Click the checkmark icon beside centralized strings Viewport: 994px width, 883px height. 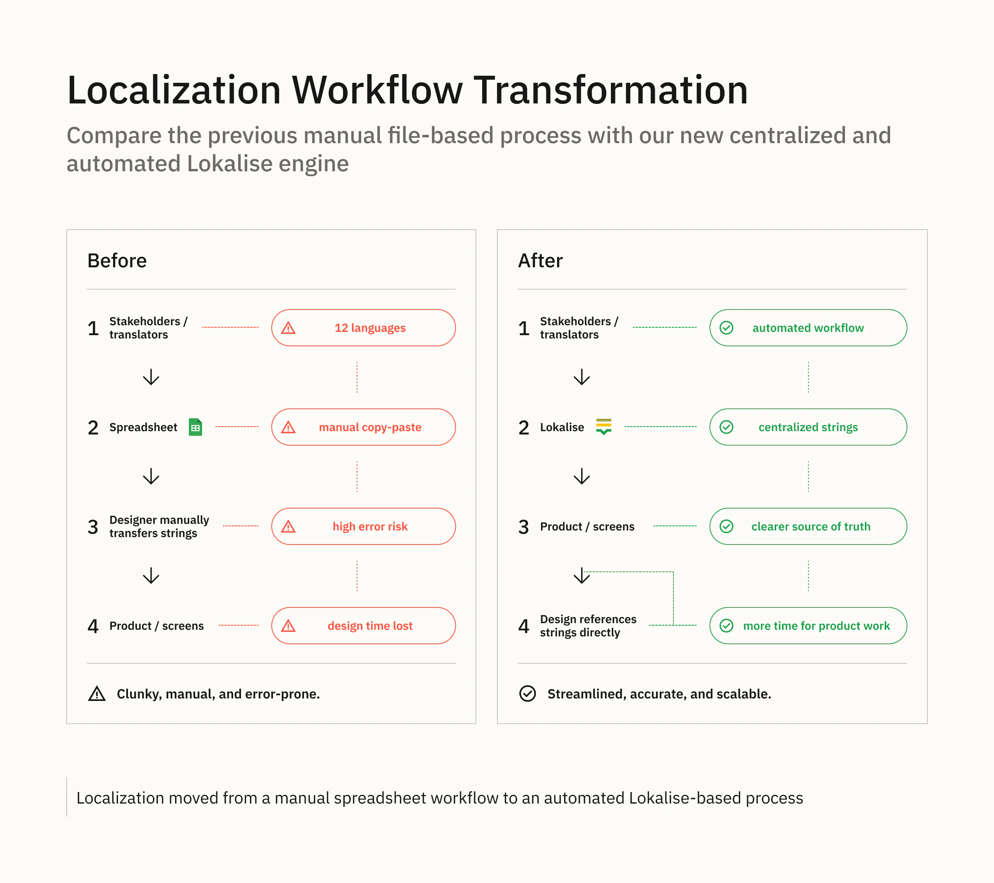coord(726,427)
